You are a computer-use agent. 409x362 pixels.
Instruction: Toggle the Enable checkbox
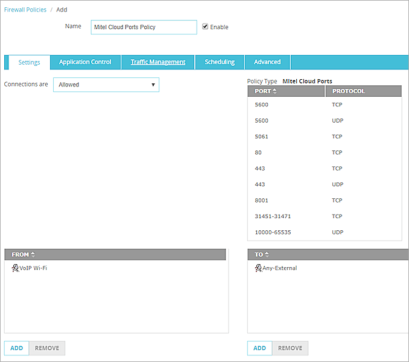[206, 27]
